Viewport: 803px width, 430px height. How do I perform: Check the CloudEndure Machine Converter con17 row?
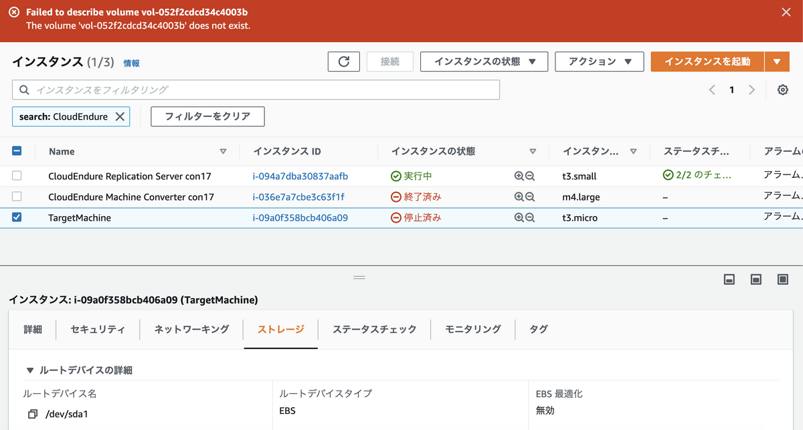(17, 197)
